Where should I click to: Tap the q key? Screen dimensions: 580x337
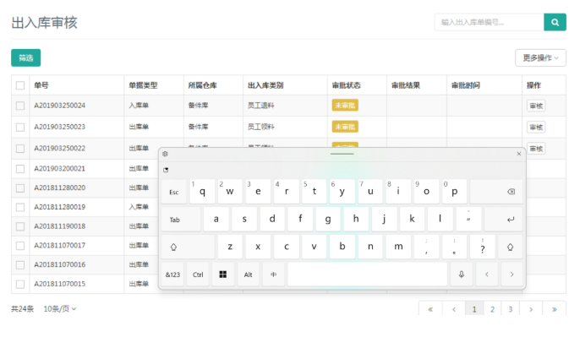click(x=202, y=192)
